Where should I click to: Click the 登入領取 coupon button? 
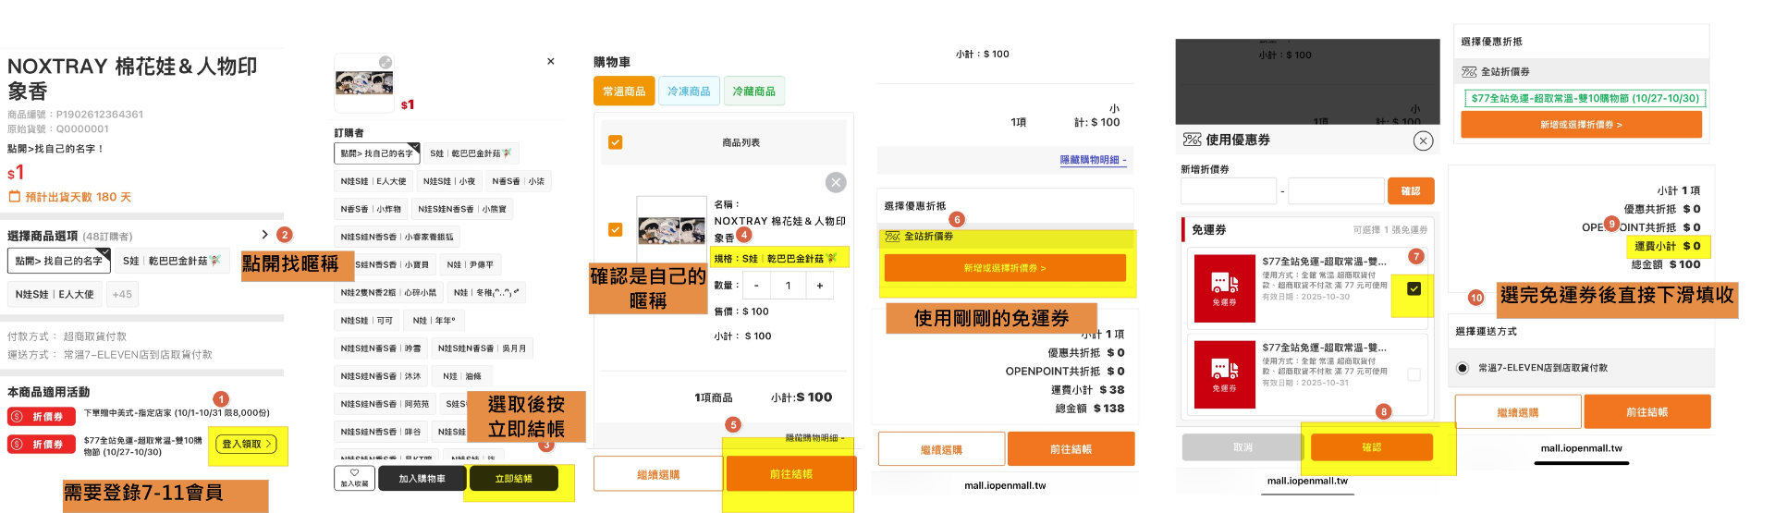(248, 445)
